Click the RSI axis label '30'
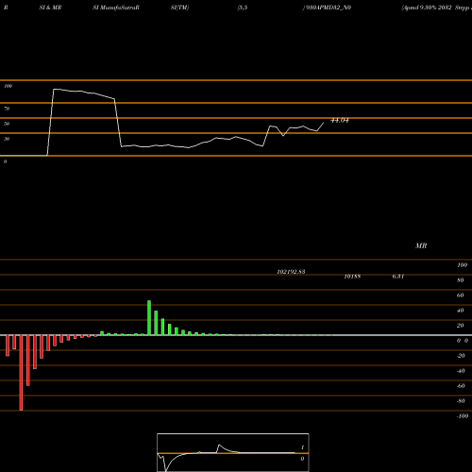Image resolution: width=472 pixels, height=472 pixels. [x=7, y=139]
